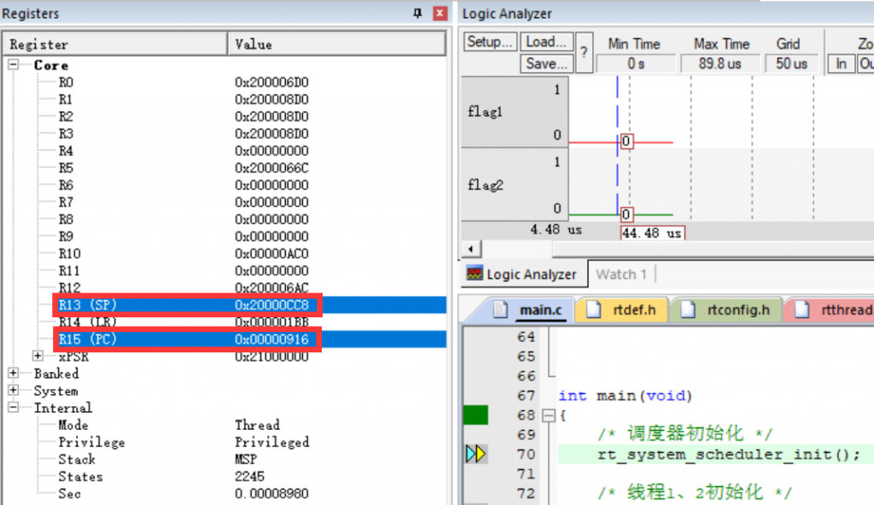Expand the System register group

(x=14, y=390)
